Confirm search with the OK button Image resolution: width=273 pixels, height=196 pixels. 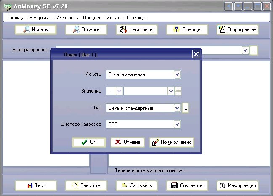(89, 142)
